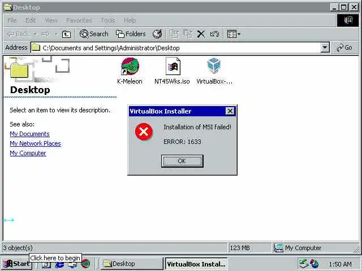Click "Installation of MSI failed!" text
This screenshot has width=362, height=271.
point(197,127)
